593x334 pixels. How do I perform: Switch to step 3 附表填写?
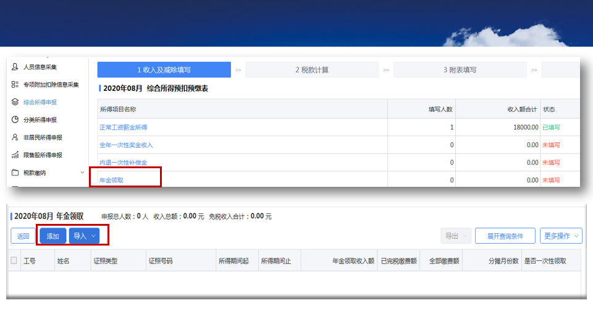click(460, 70)
